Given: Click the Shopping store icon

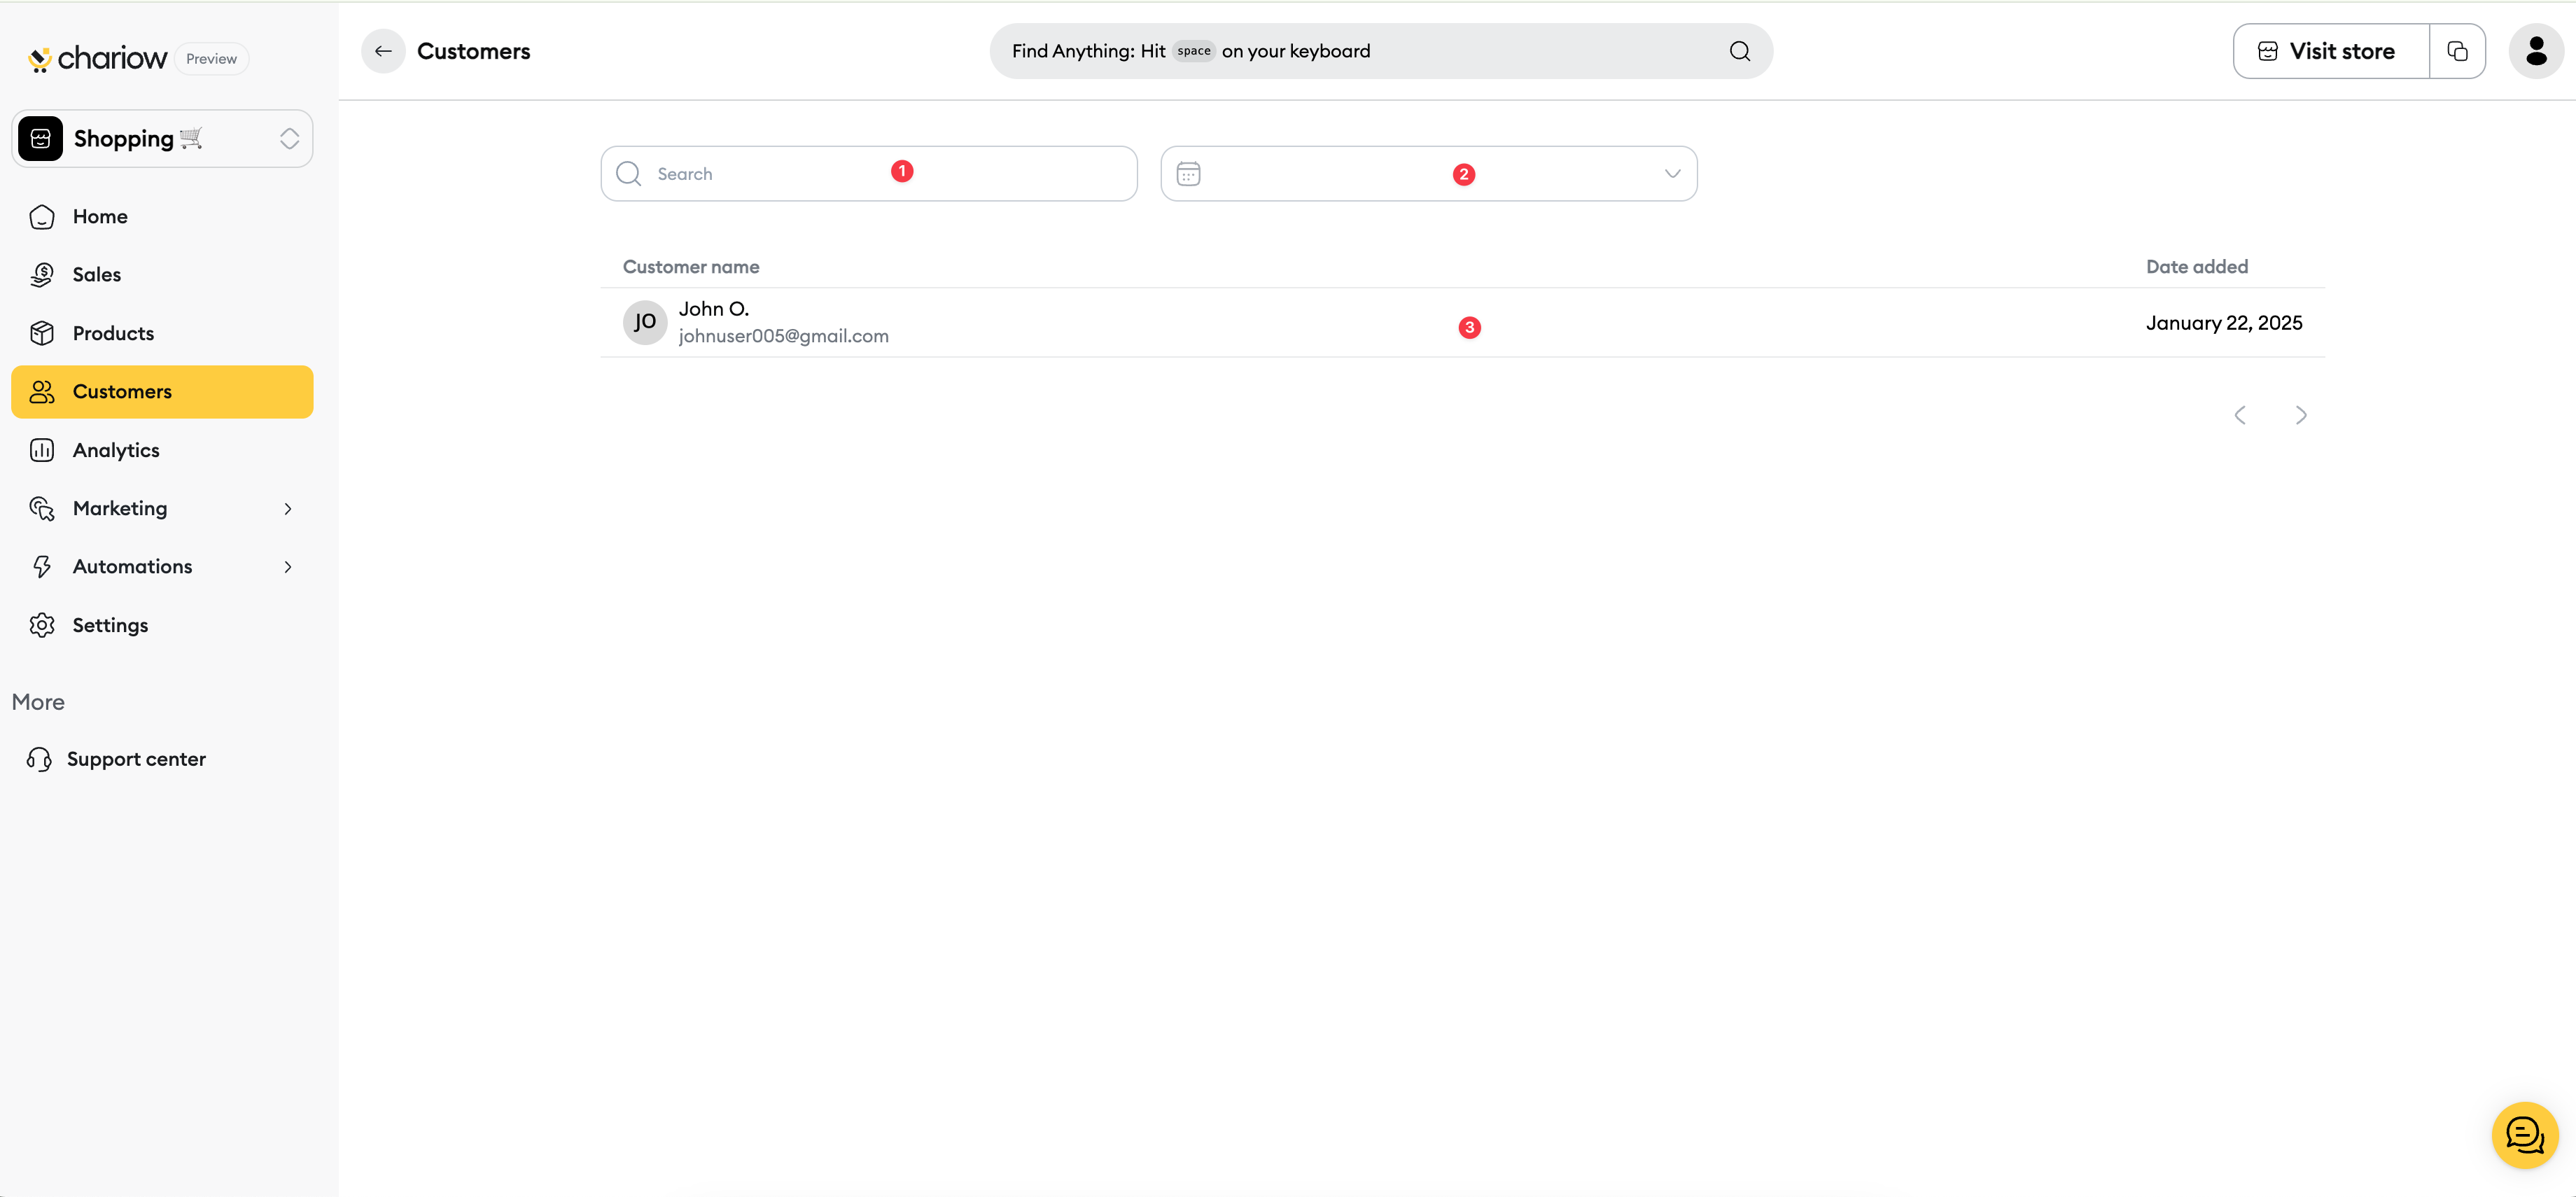Looking at the screenshot, I should [x=41, y=139].
